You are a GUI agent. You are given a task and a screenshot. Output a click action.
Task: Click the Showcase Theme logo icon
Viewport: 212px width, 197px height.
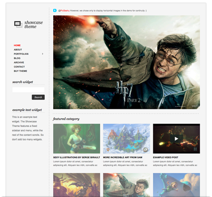tap(18, 24)
